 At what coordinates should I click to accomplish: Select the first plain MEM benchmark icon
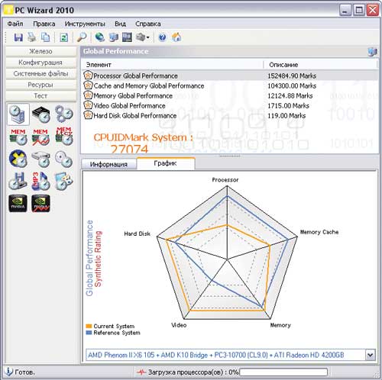point(18,137)
